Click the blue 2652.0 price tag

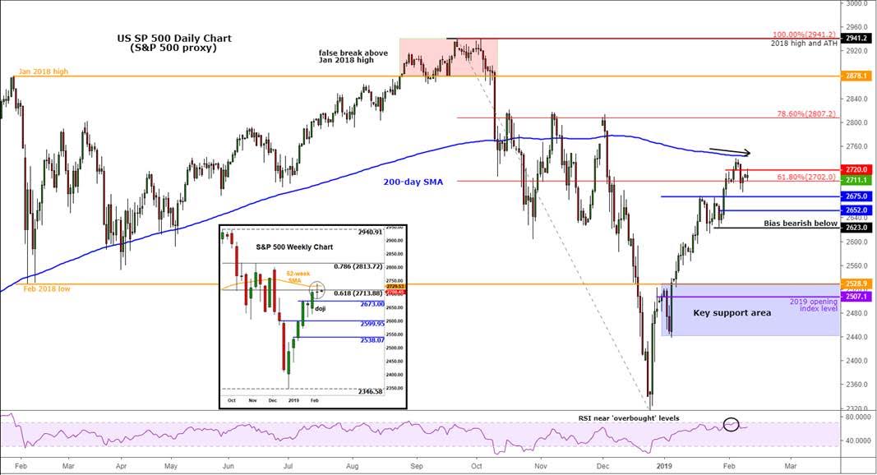pos(857,210)
